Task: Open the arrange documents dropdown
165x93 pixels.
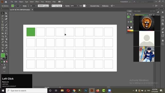Action: [60, 2]
